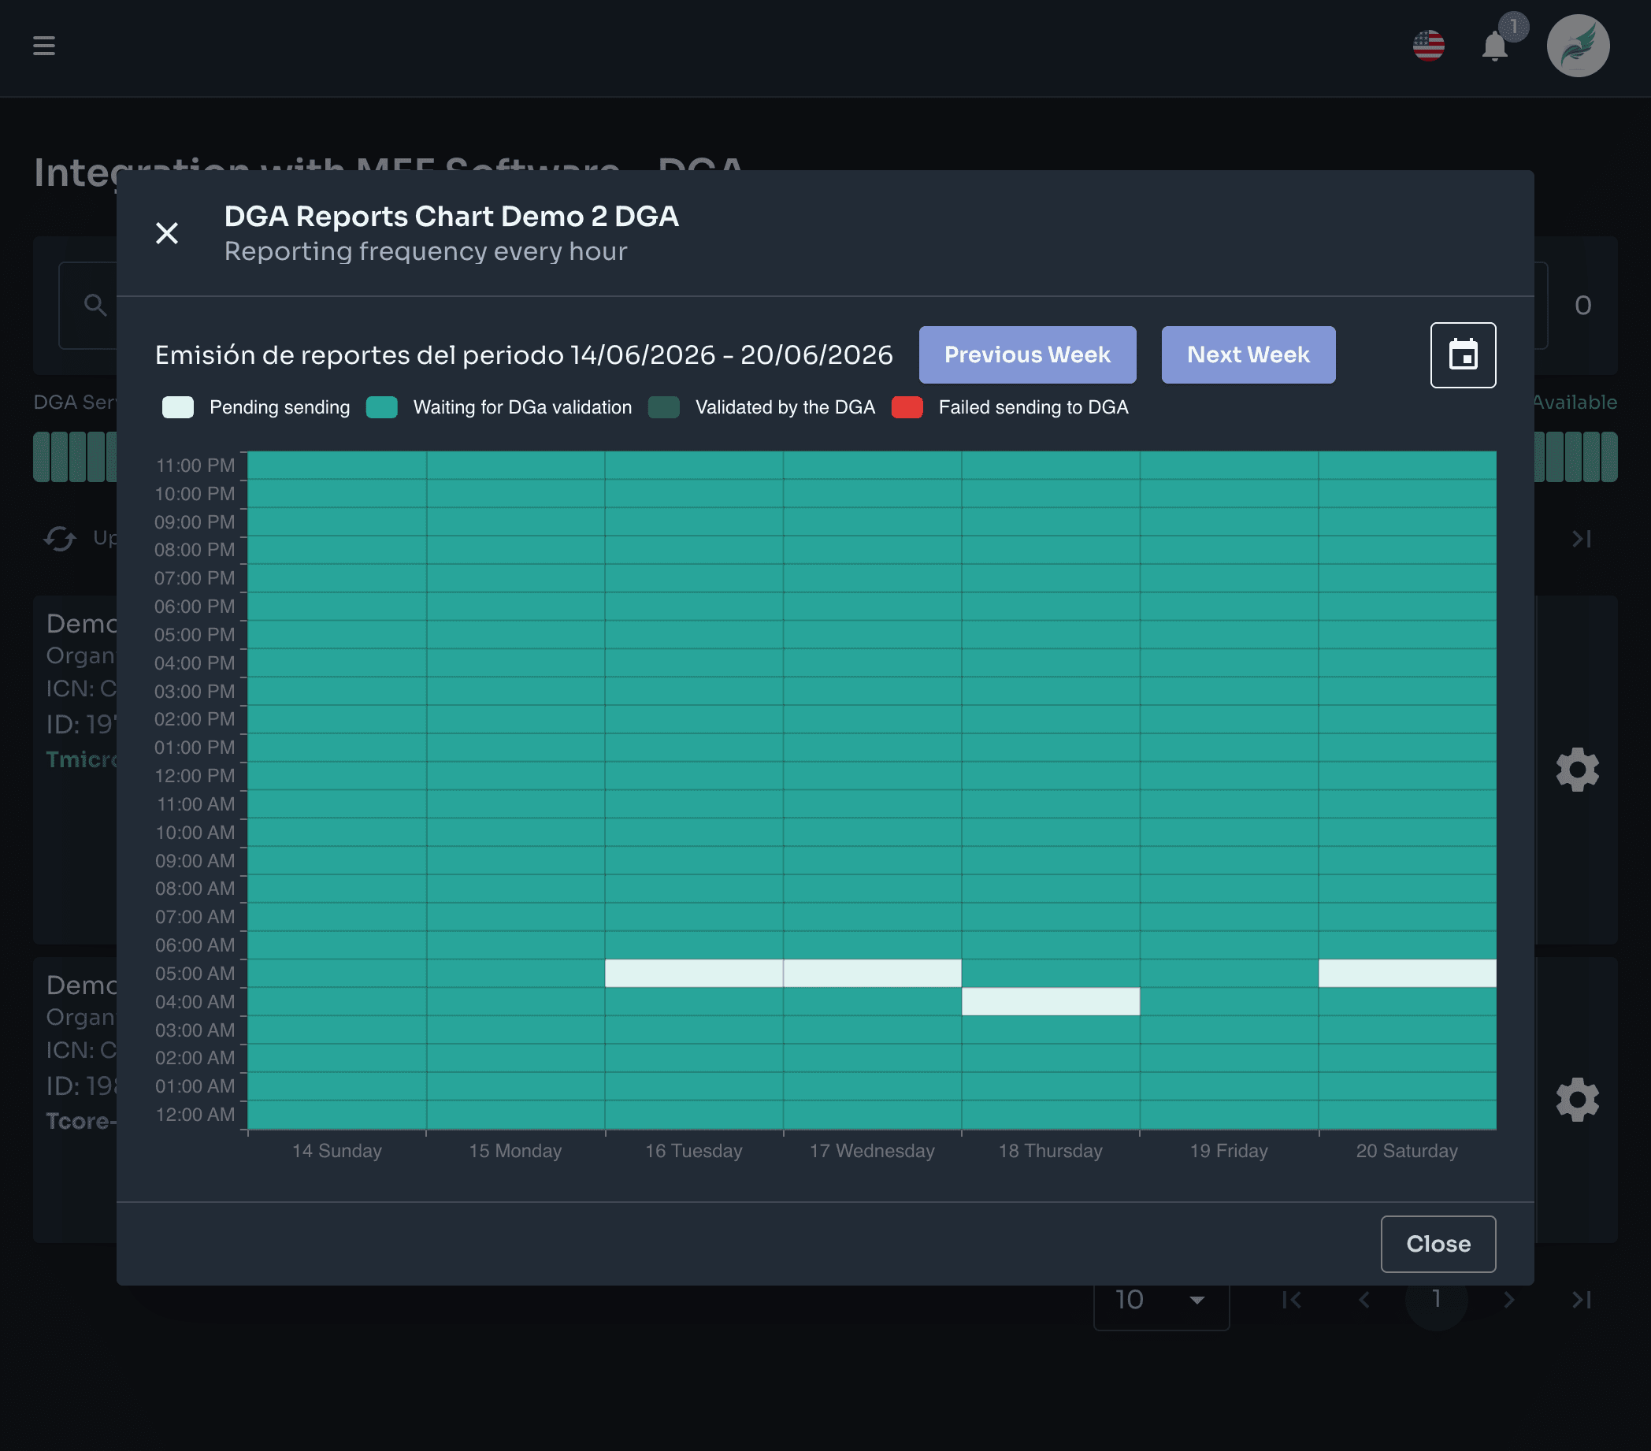Change language via US flag icon
The image size is (1651, 1451).
(1428, 46)
